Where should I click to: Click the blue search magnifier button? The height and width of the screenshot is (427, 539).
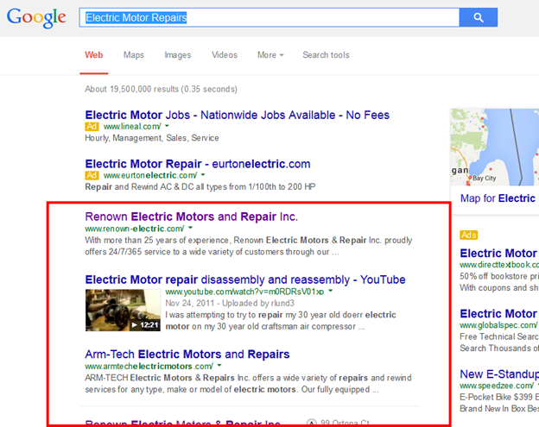[x=479, y=17]
